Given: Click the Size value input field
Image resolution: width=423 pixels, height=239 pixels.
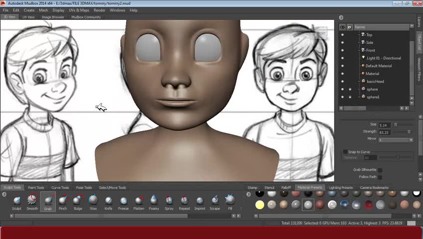Looking at the screenshot, I should tap(384, 125).
